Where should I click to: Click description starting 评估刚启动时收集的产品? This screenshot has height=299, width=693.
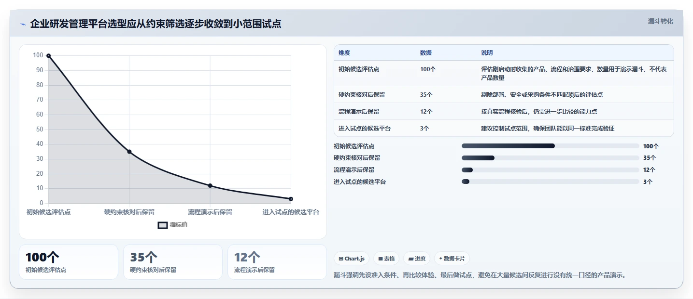pyautogui.click(x=574, y=73)
